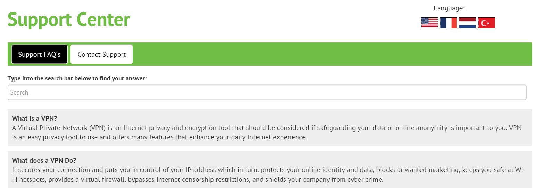The width and height of the screenshot is (540, 189).
Task: Click the "Search" placeholder text
Action: [19, 92]
